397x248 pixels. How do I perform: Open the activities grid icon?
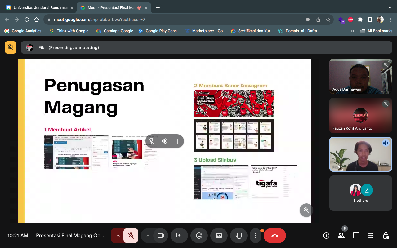point(371,236)
